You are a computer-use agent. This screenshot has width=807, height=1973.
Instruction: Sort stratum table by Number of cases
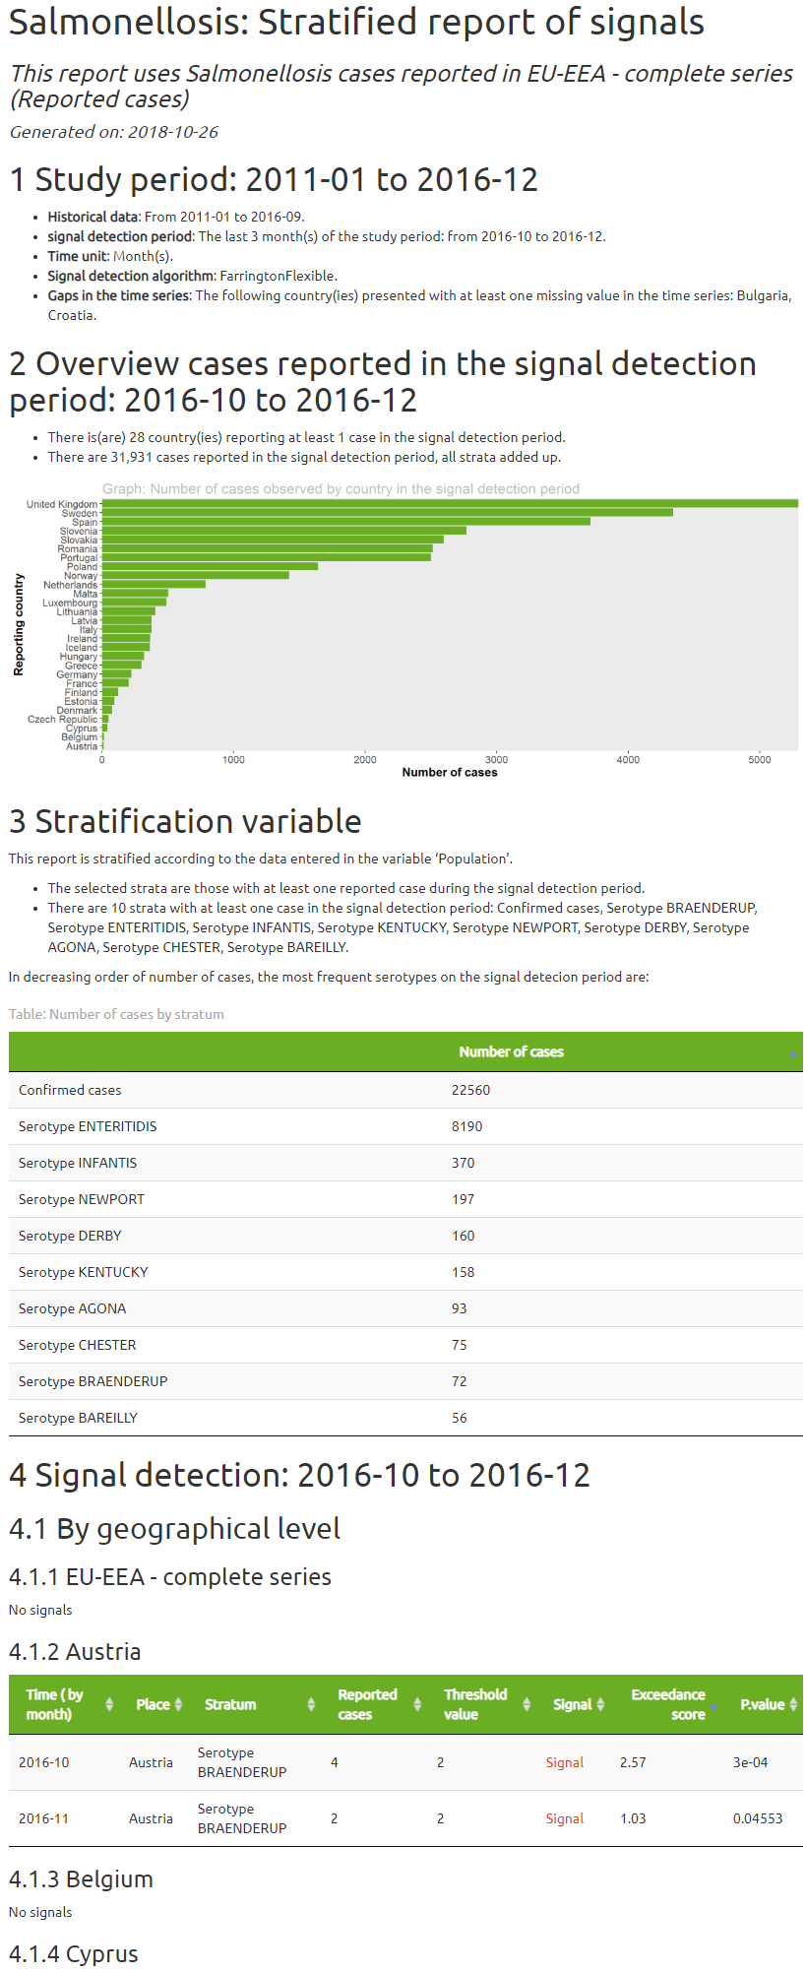(511, 1051)
